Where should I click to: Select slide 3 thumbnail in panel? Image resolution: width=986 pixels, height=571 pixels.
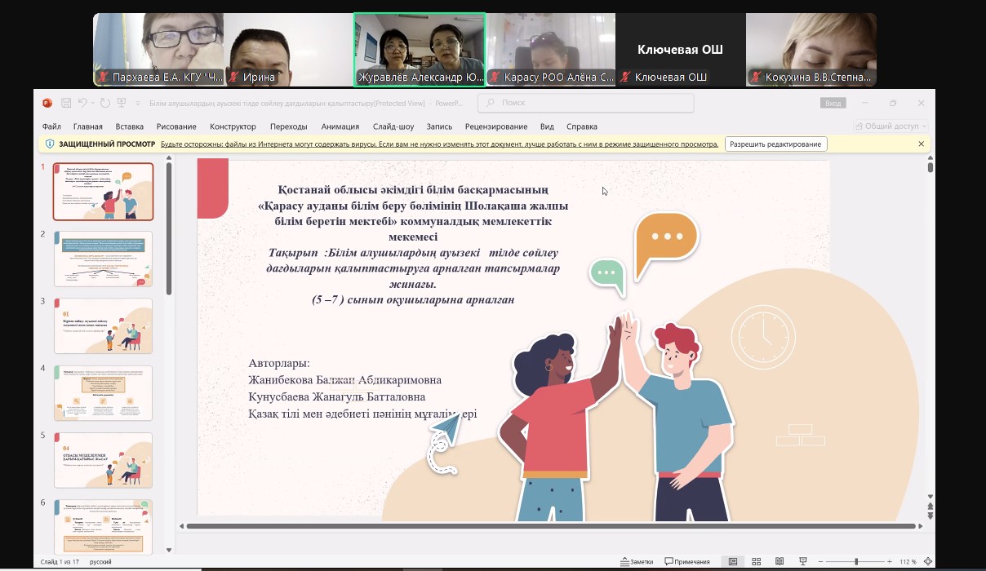(x=103, y=325)
